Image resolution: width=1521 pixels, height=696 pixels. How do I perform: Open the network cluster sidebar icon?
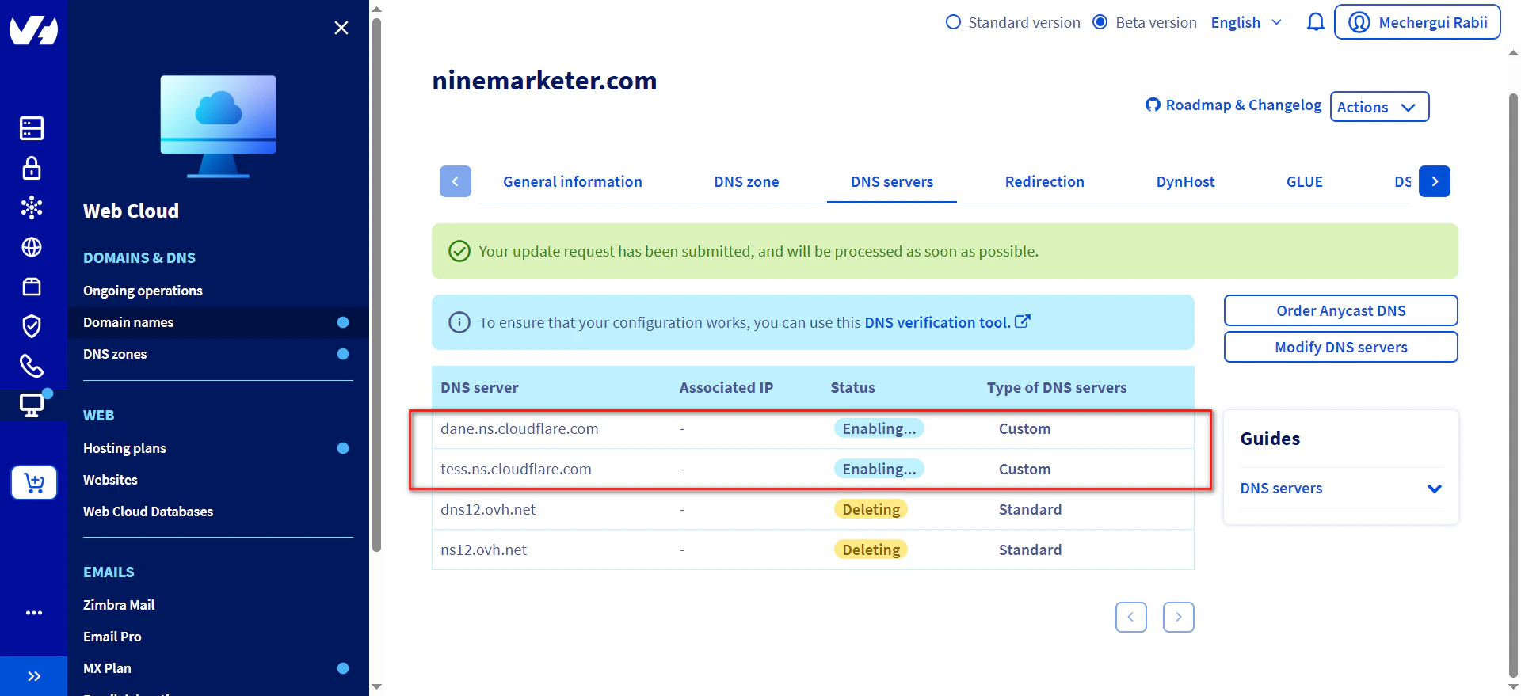[32, 207]
